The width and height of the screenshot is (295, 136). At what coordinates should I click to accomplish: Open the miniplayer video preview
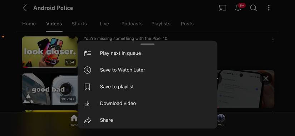(x=246, y=89)
